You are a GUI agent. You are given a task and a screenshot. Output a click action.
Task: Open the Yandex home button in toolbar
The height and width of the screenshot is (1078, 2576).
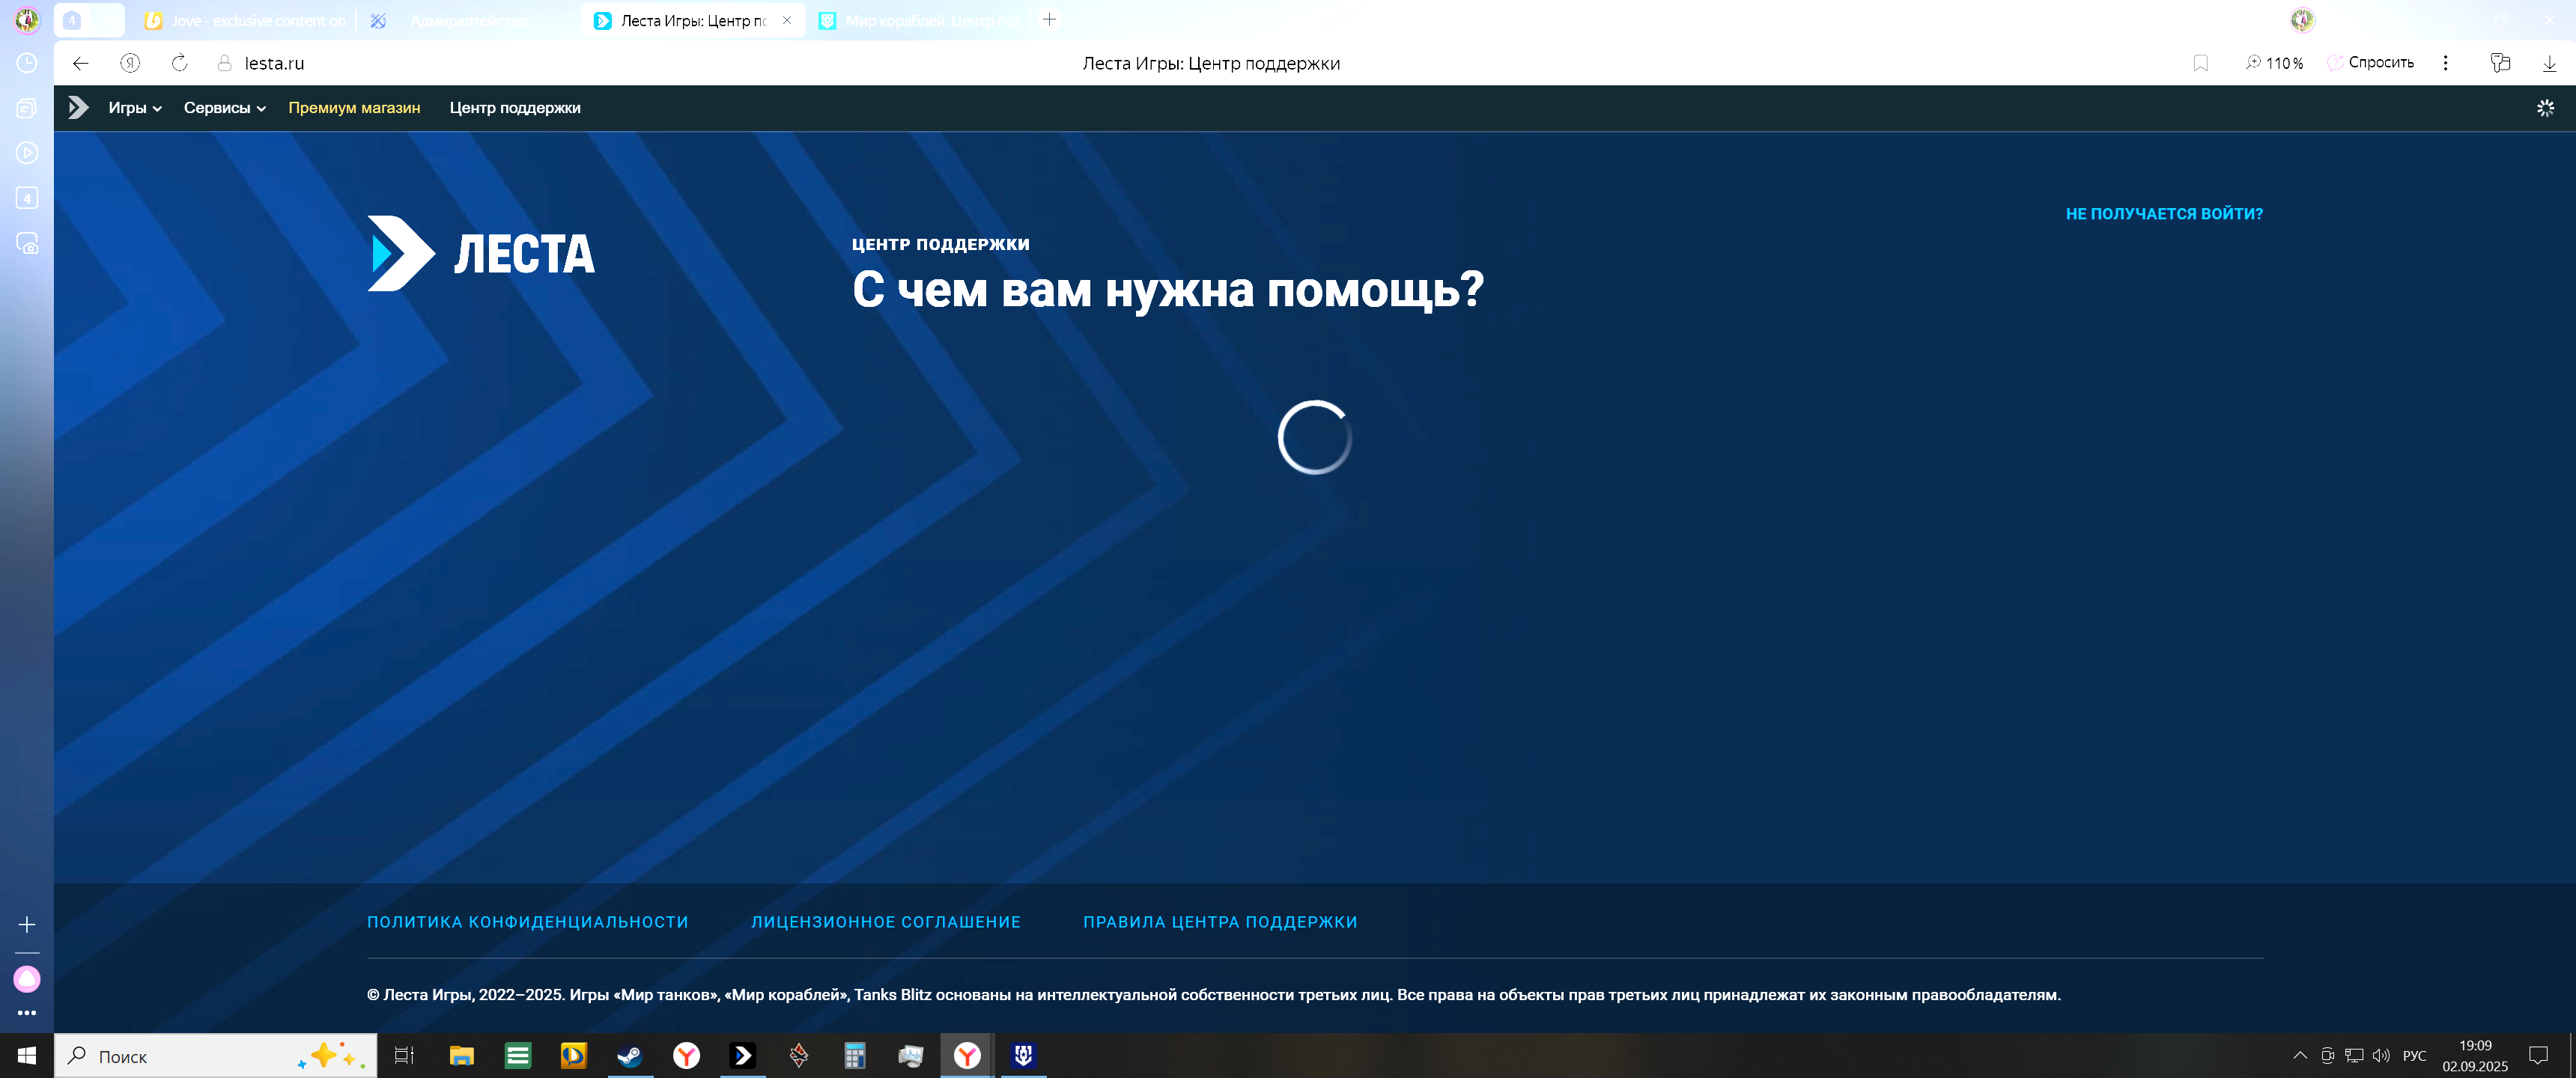click(x=130, y=63)
